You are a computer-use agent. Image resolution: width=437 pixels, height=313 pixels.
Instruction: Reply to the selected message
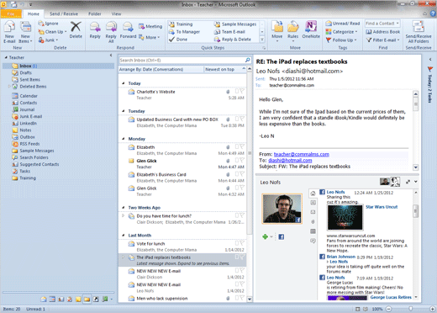95,30
